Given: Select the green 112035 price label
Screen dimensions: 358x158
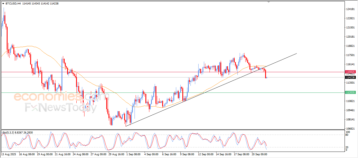Looking at the screenshot, I should tap(350, 93).
